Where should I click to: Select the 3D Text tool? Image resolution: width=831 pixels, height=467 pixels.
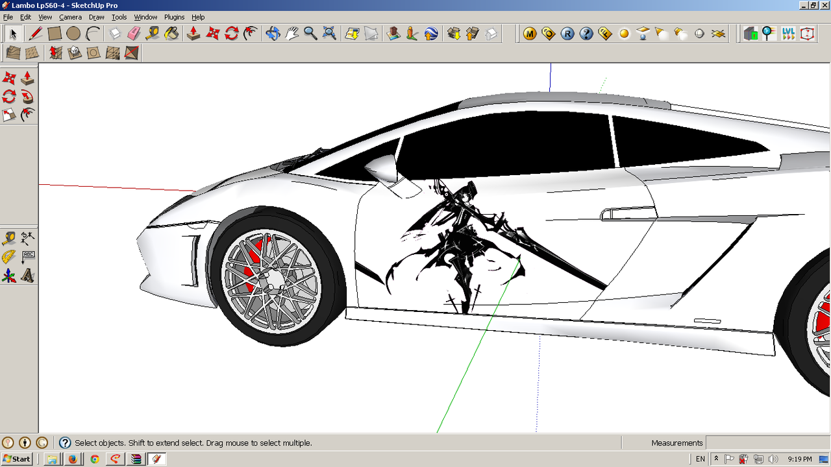[28, 276]
